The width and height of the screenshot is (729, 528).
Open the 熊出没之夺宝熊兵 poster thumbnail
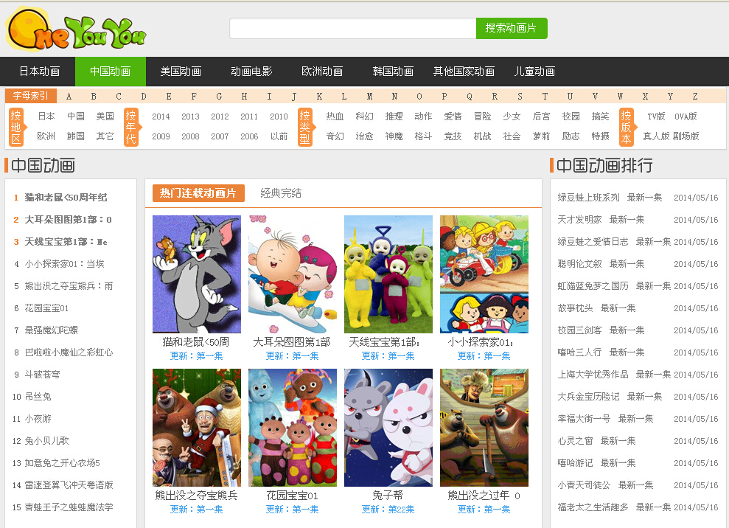coord(197,428)
